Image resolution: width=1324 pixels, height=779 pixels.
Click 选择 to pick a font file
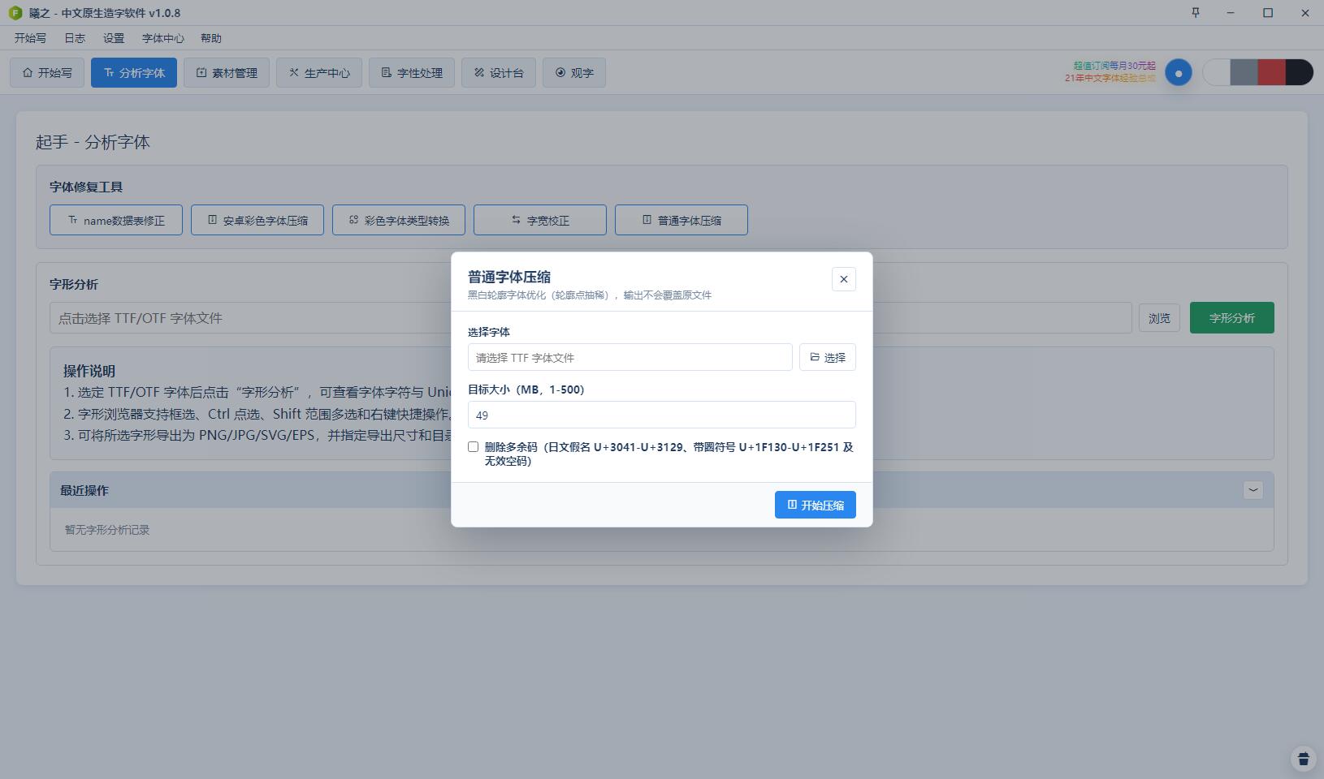click(827, 357)
